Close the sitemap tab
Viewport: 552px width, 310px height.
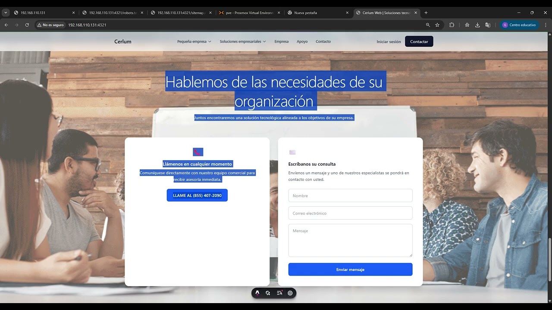coord(210,13)
